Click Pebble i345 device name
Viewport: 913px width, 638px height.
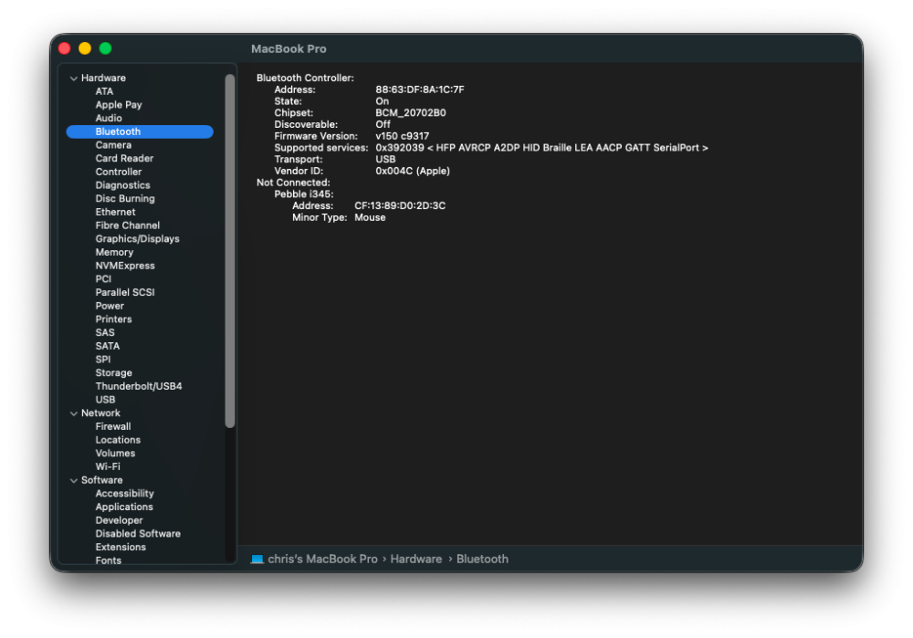pyautogui.click(x=304, y=194)
